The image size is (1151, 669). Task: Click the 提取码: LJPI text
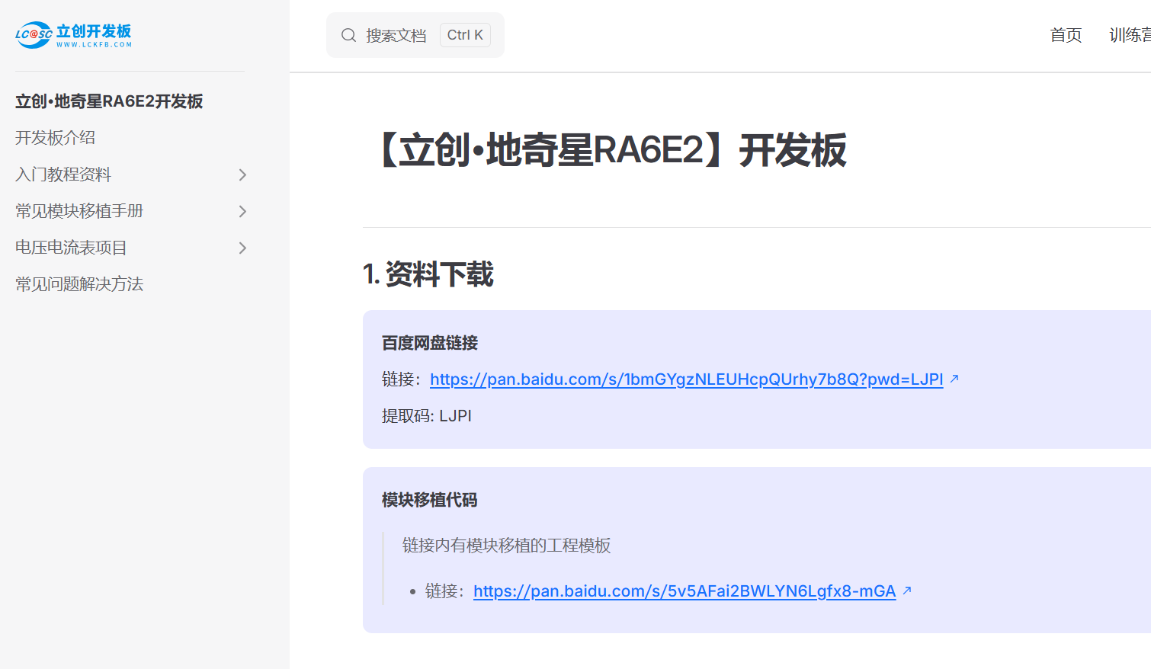(427, 416)
